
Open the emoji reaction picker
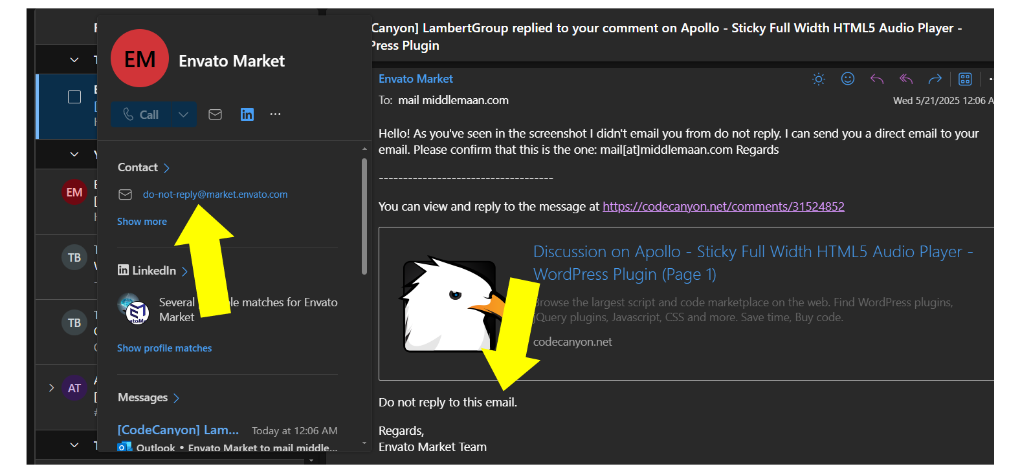pyautogui.click(x=848, y=79)
